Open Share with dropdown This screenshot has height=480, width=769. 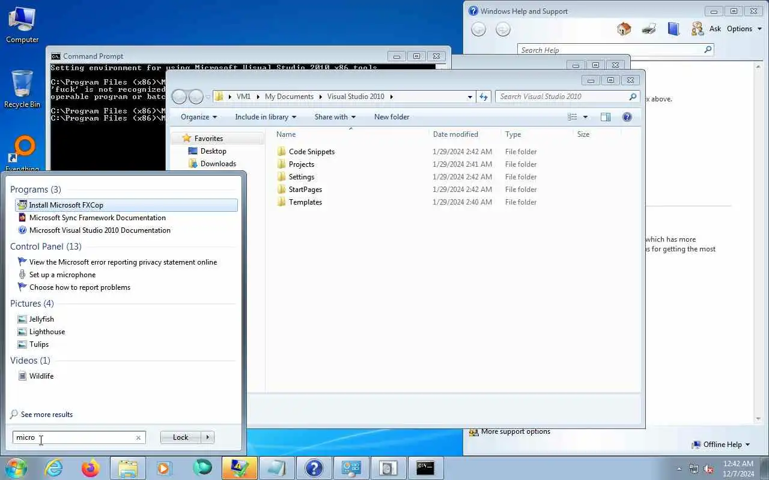click(335, 117)
